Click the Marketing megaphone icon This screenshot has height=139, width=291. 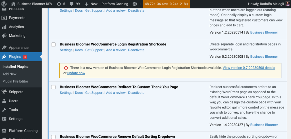4,36
